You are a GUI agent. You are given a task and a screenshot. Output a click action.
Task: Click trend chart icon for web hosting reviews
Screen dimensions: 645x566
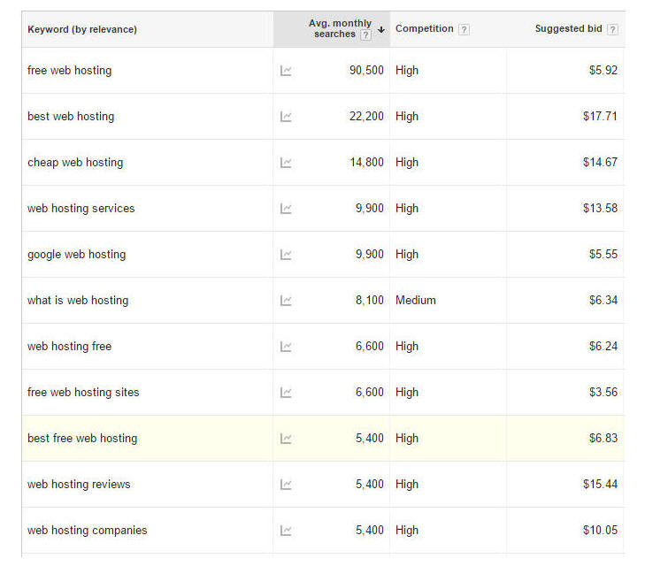coord(286,485)
